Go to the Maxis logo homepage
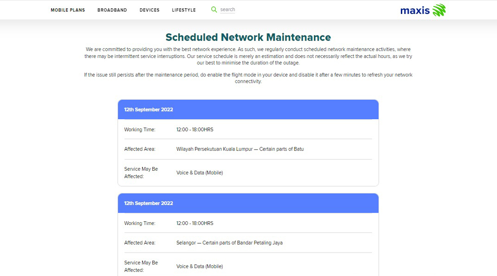The height and width of the screenshot is (276, 497). 423,10
